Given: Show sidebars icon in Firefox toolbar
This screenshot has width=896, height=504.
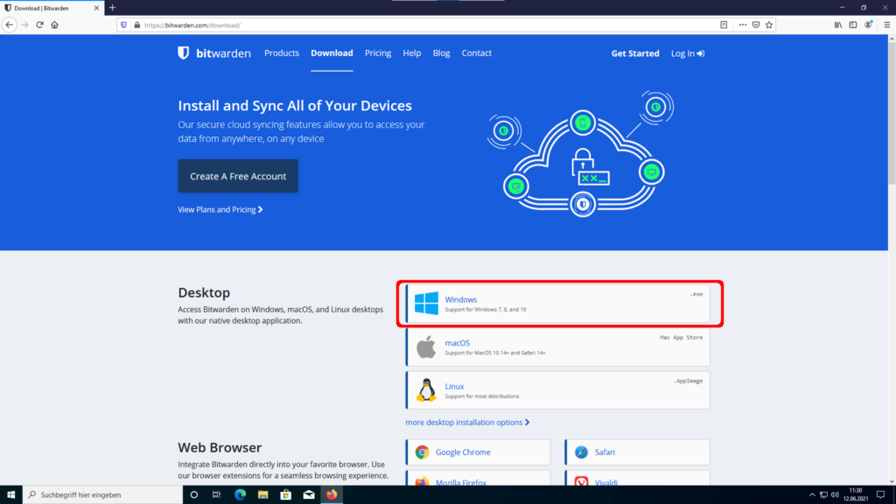Looking at the screenshot, I should point(852,24).
